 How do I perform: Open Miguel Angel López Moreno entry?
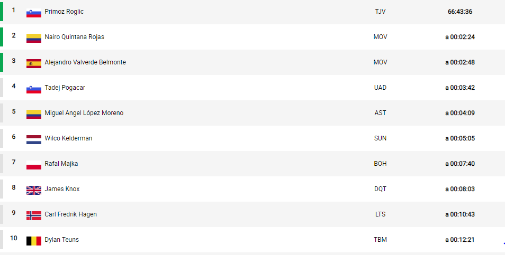click(x=84, y=113)
